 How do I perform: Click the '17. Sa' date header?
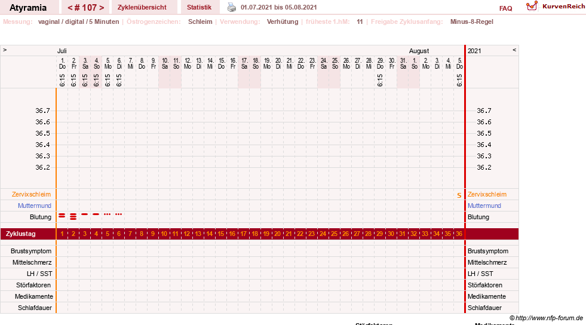click(x=244, y=63)
